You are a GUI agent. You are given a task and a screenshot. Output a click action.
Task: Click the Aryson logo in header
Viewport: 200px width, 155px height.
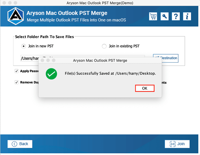[16, 16]
